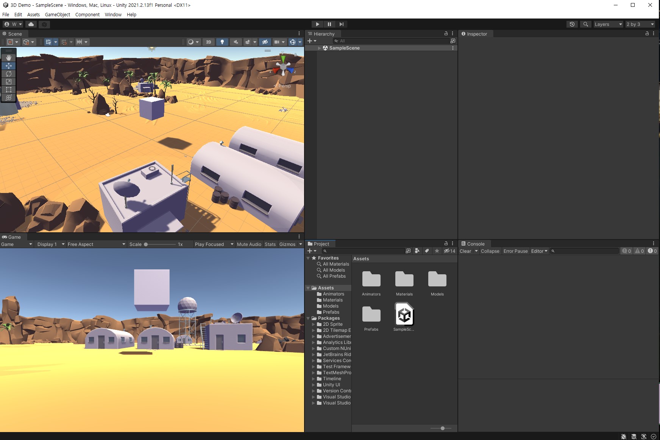Click Project search by type icon
Viewport: 660px width, 440px height.
pyautogui.click(x=417, y=251)
